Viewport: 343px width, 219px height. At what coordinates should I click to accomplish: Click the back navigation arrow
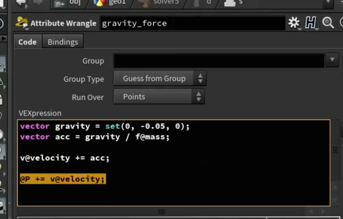coord(21,3)
